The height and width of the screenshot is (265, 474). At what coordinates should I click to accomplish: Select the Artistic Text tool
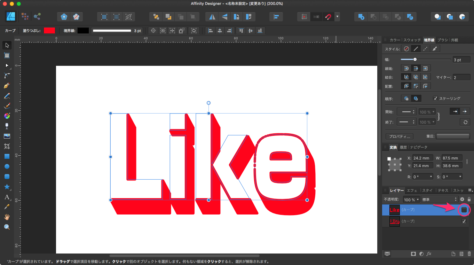pos(7,197)
